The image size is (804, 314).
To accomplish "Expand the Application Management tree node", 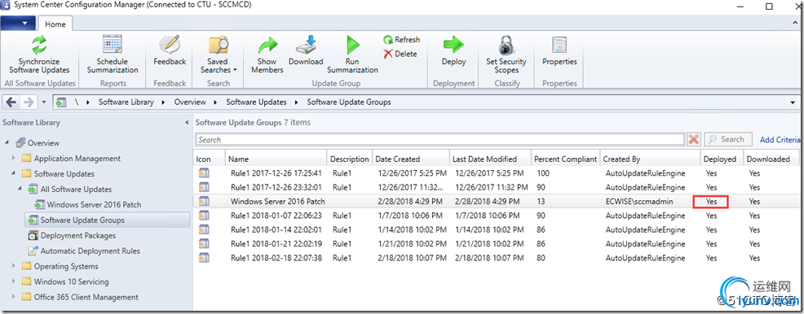I will pos(14,159).
